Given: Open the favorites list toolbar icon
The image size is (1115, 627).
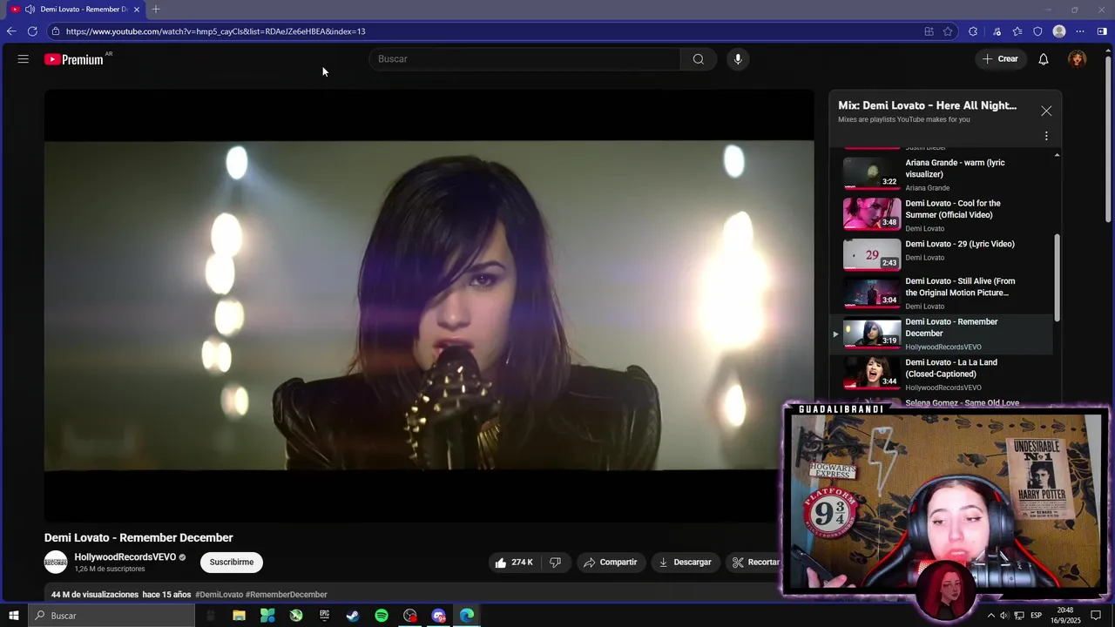Looking at the screenshot, I should pos(1017,31).
